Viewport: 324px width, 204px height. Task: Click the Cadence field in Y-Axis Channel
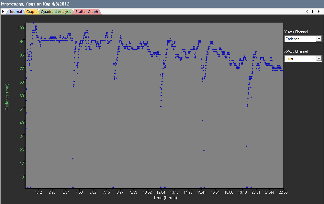[x=300, y=39]
